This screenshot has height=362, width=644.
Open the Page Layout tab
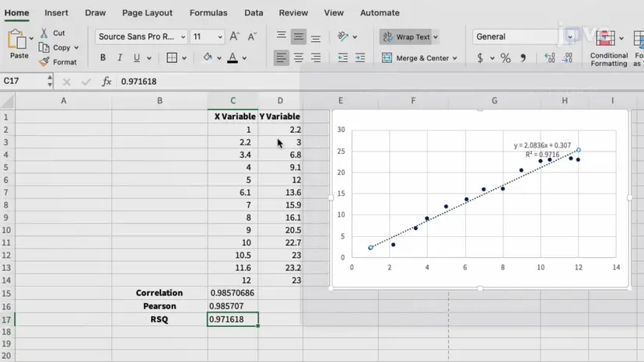click(x=147, y=12)
